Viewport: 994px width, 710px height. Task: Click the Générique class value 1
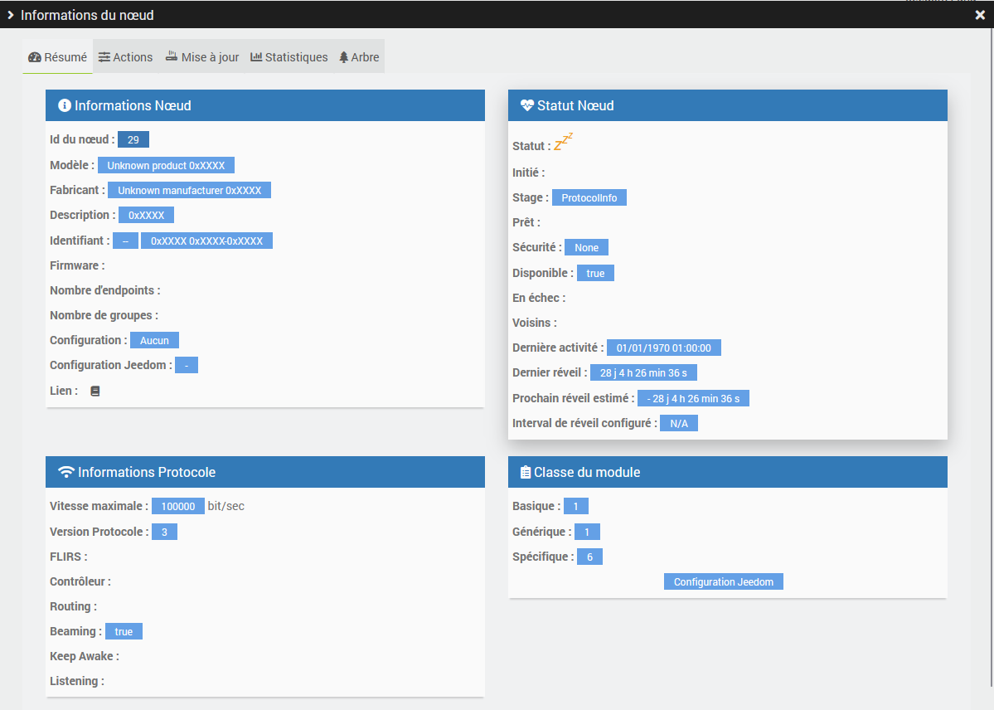coord(587,532)
